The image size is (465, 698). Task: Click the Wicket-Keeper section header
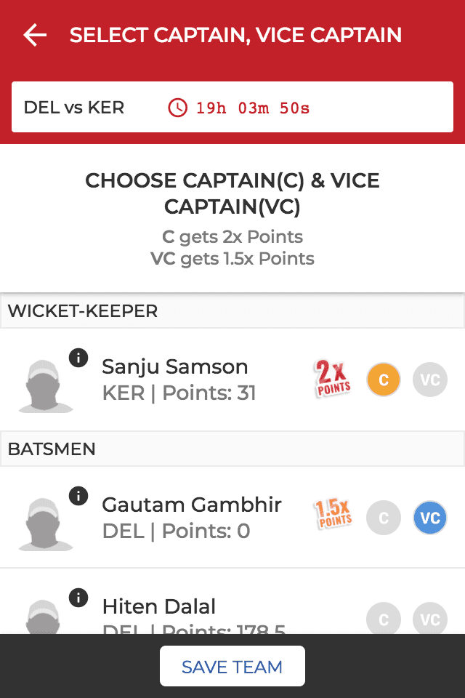click(x=232, y=311)
